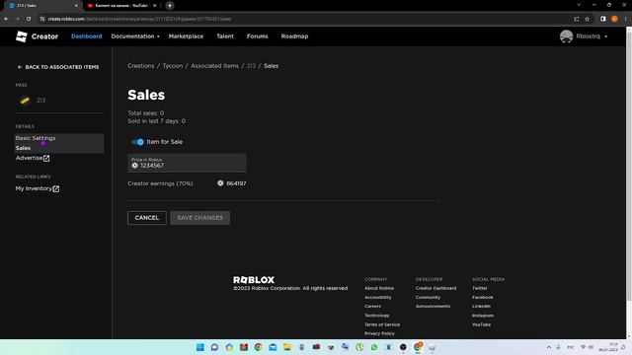Open WhatsApp from the taskbar
The height and width of the screenshot is (355, 632).
pos(374,347)
